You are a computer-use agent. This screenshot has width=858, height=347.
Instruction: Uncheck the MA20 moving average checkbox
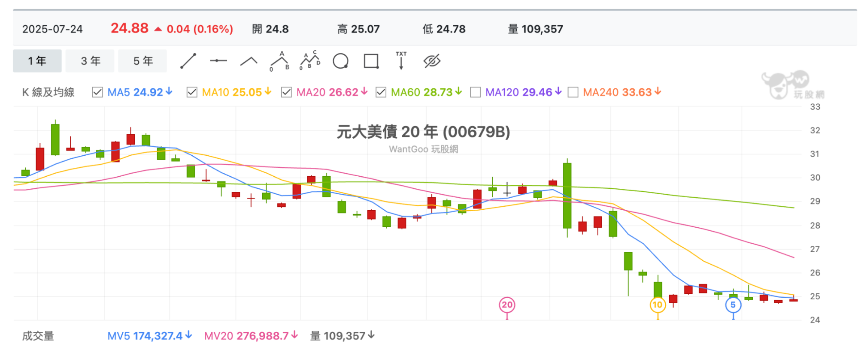[x=286, y=92]
